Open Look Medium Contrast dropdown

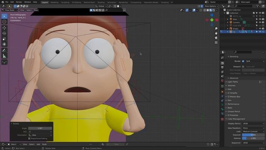click(x=253, y=132)
